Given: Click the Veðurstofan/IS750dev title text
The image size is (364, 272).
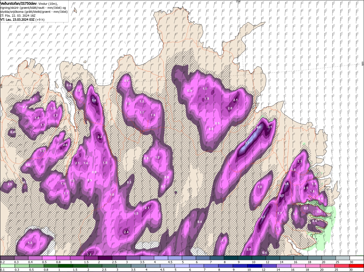Looking at the screenshot, I should point(18,3).
